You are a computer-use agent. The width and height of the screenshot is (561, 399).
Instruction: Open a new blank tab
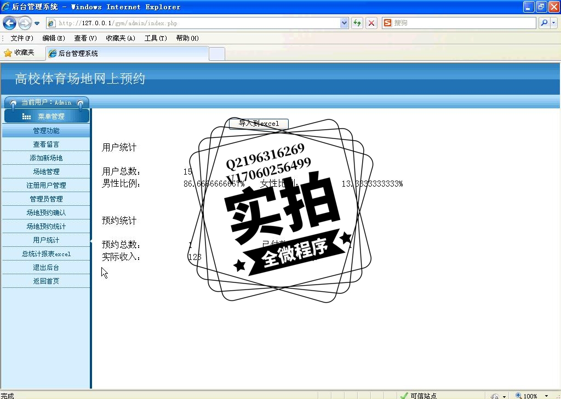tap(217, 54)
